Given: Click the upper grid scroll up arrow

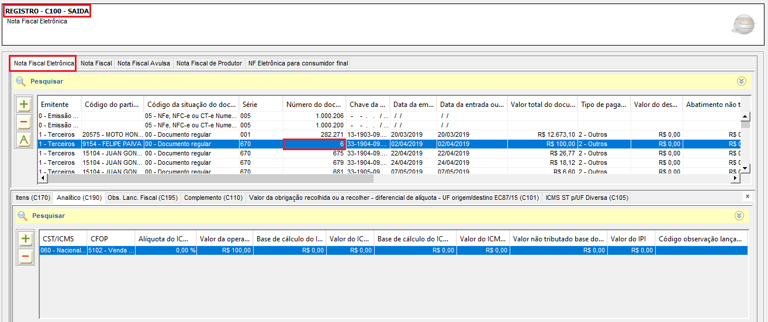Looking at the screenshot, I should (x=745, y=116).
